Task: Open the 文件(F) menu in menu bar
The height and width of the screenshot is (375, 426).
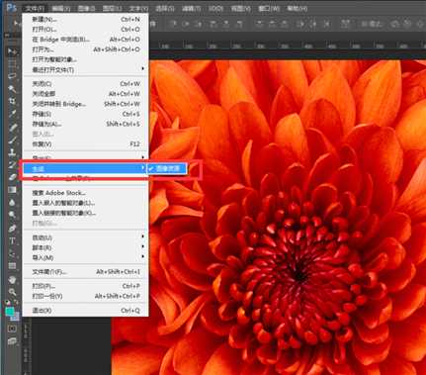Action: (x=35, y=8)
